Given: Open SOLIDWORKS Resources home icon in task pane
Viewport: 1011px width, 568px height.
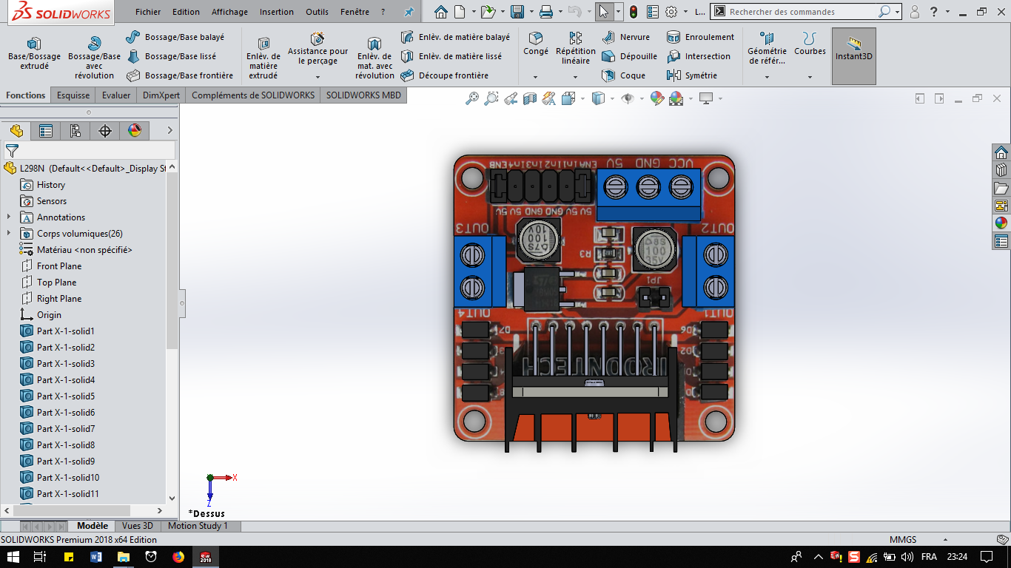Looking at the screenshot, I should pyautogui.click(x=1001, y=152).
